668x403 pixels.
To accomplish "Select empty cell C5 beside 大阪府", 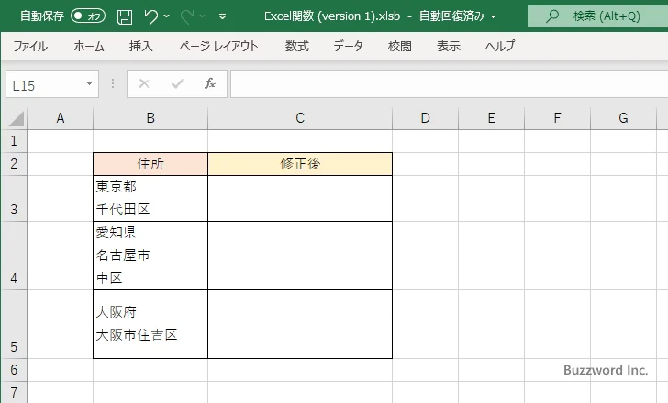I will pyautogui.click(x=300, y=324).
